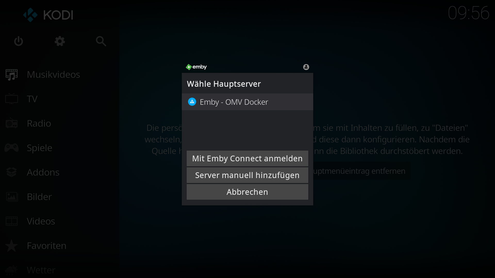This screenshot has height=278, width=495.
Task: Click the Addons box icon
Action: pos(12,172)
